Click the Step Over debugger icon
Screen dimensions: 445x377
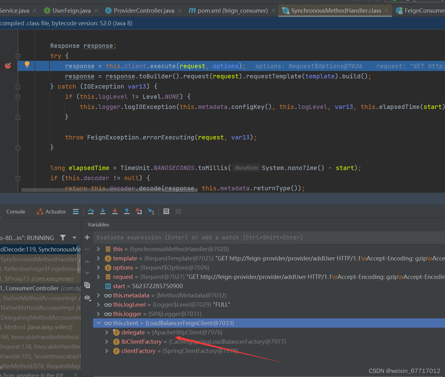click(91, 211)
